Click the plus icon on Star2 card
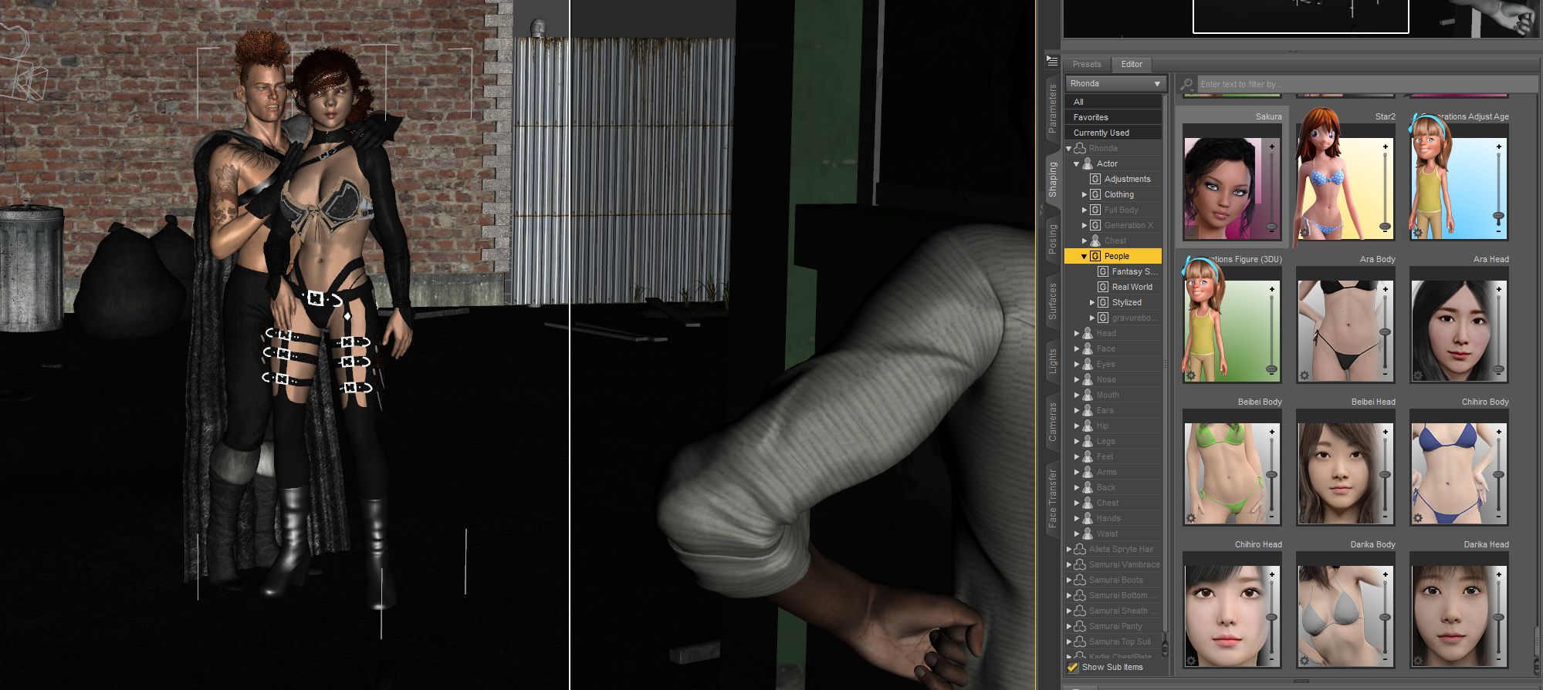Screen dimensions: 1543x690 [1386, 146]
